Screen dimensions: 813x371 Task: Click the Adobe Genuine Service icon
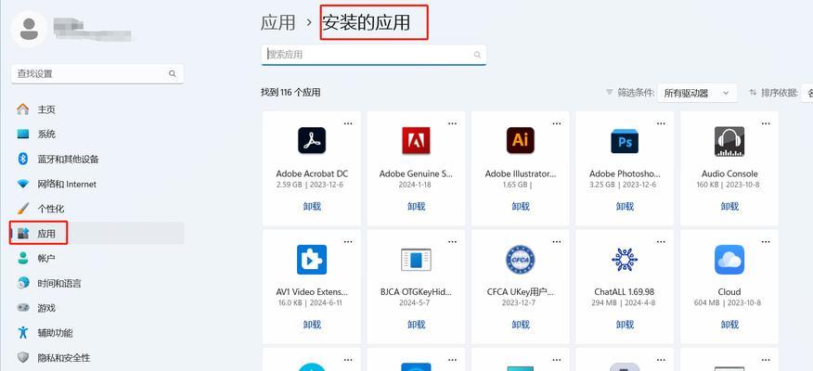pos(416,140)
